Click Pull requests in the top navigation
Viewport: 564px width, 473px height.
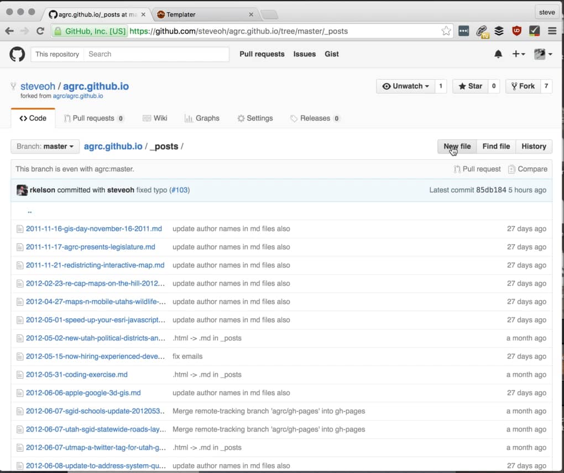point(262,54)
